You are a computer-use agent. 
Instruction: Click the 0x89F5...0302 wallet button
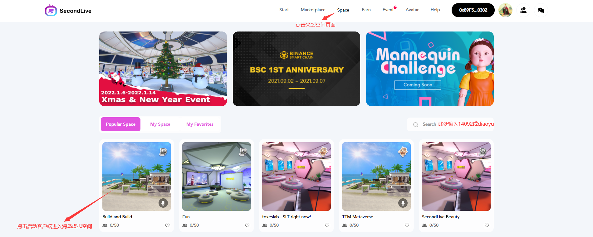click(473, 10)
